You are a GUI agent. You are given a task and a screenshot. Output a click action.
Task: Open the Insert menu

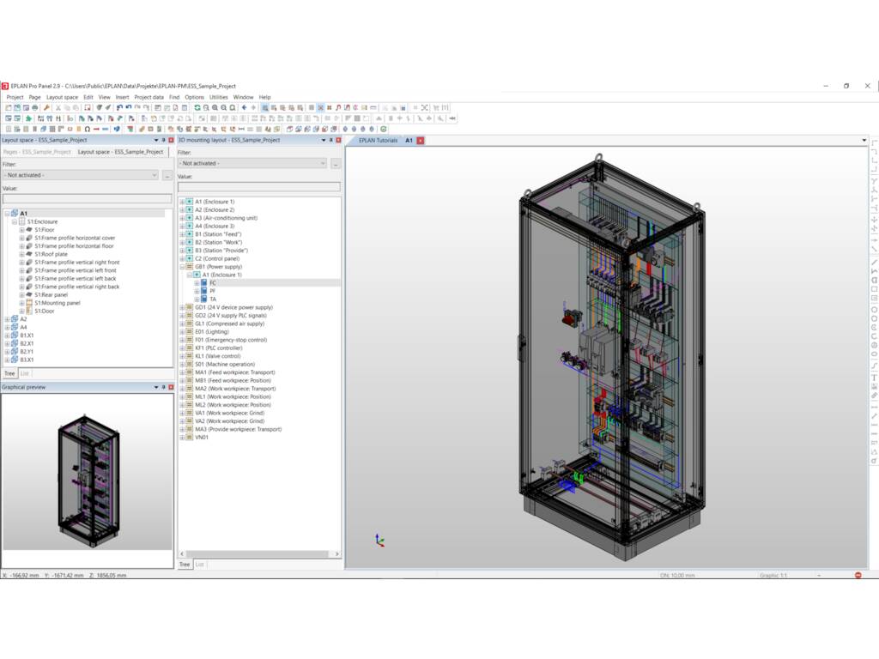click(x=122, y=97)
